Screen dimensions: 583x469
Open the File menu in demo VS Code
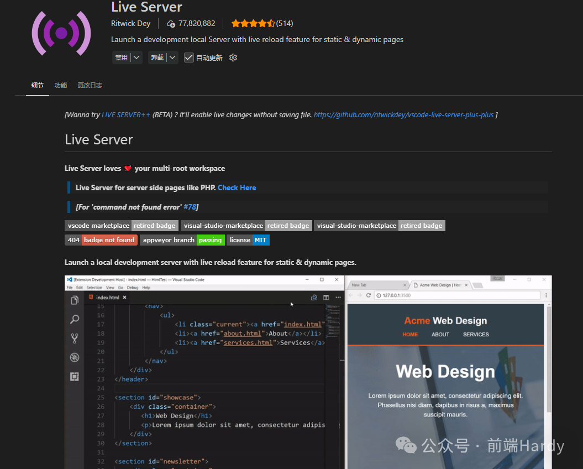70,288
